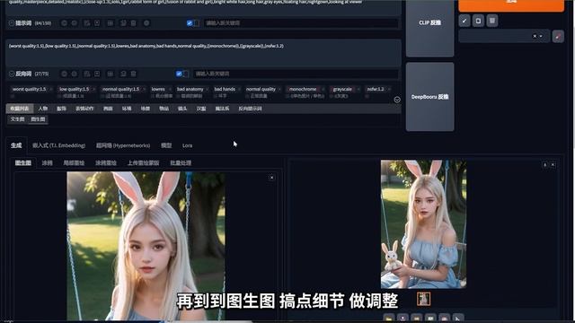This screenshot has height=323, width=575.
Task: Open the Lora tab
Action: (x=187, y=145)
